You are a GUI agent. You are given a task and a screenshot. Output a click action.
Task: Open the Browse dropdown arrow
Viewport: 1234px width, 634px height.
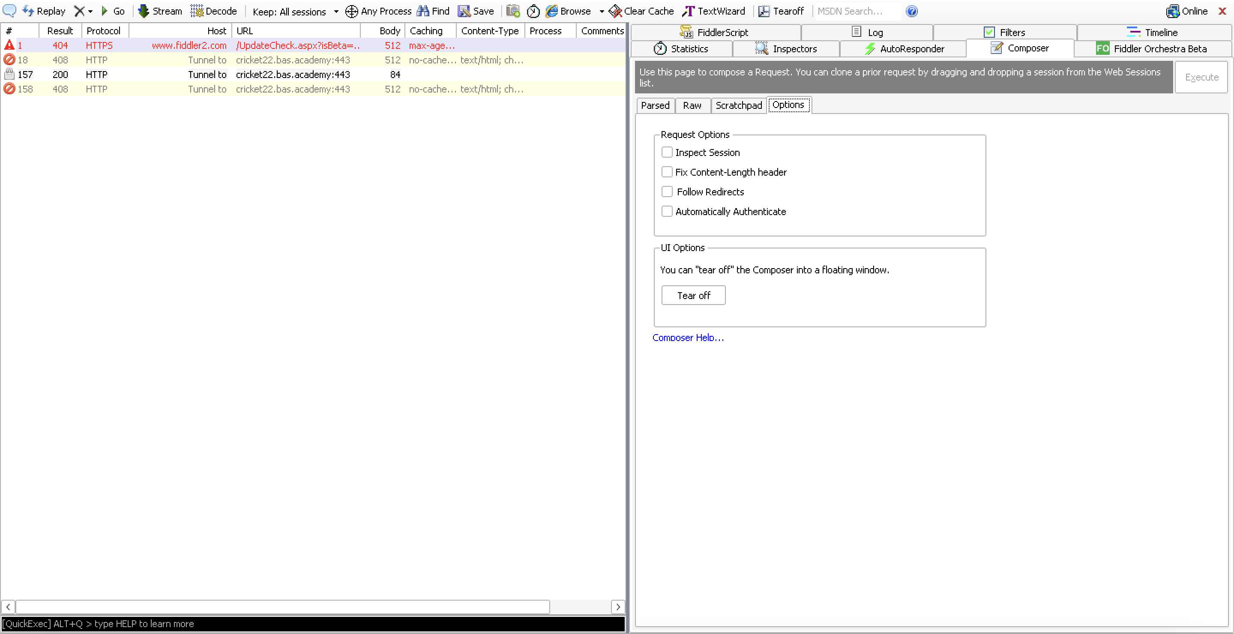coord(601,12)
